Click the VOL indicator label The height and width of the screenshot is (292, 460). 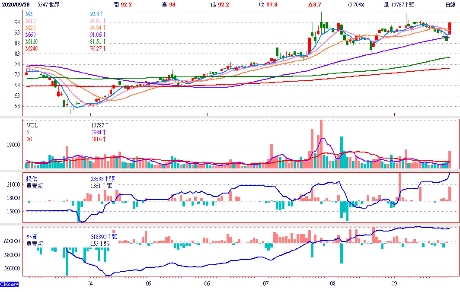(32, 126)
